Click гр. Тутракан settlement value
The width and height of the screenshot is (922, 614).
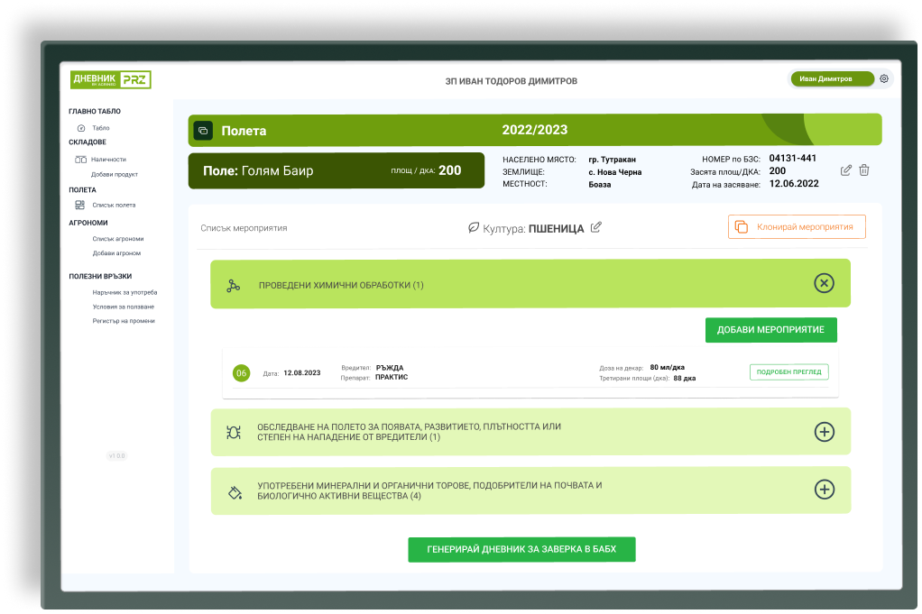click(613, 160)
